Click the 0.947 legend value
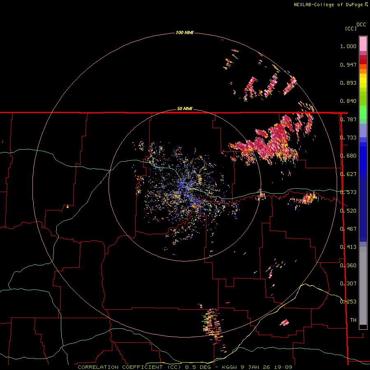The width and height of the screenshot is (370, 370). pyautogui.click(x=348, y=65)
